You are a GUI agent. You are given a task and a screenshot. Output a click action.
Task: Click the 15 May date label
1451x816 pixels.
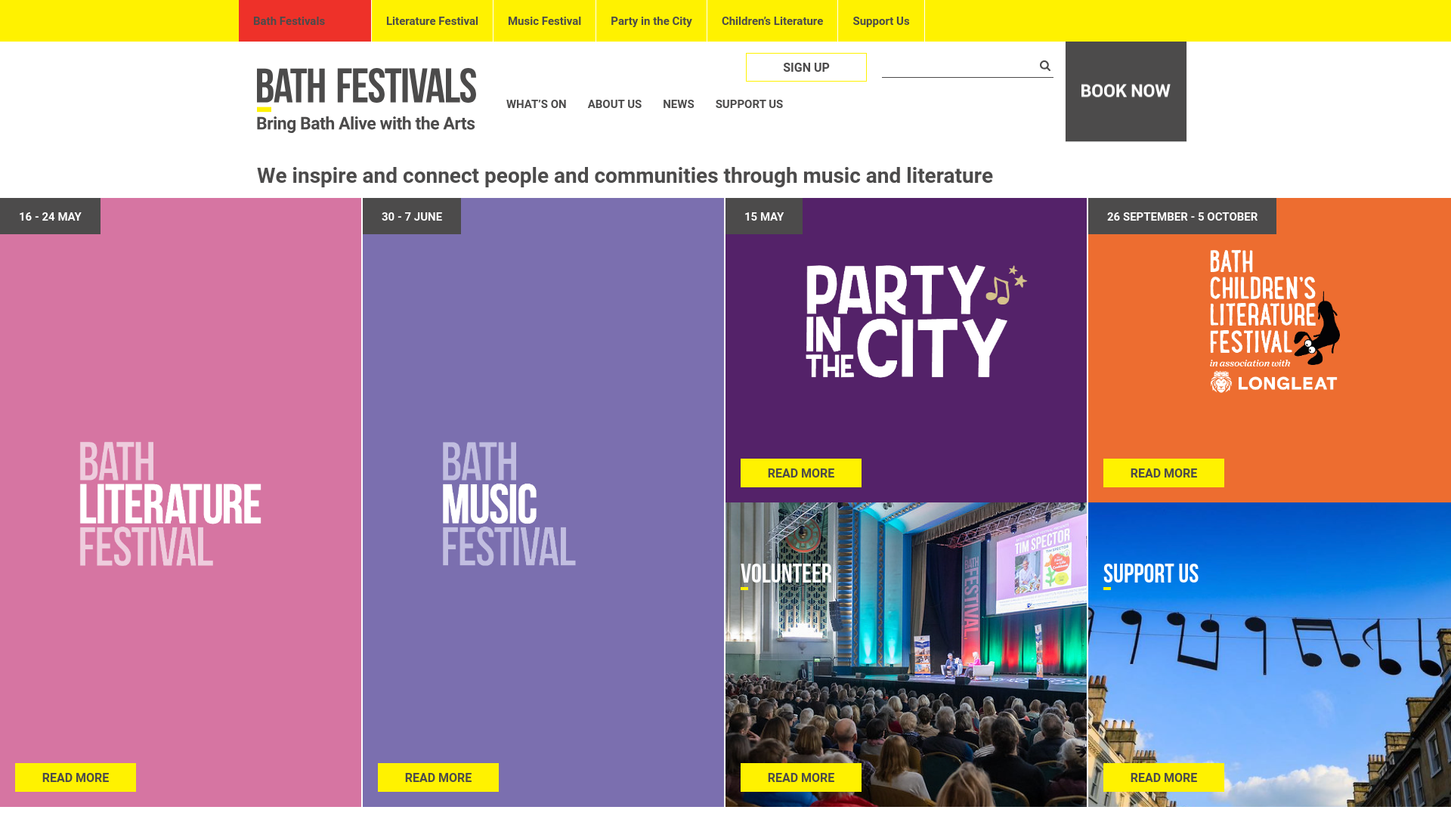point(764,216)
